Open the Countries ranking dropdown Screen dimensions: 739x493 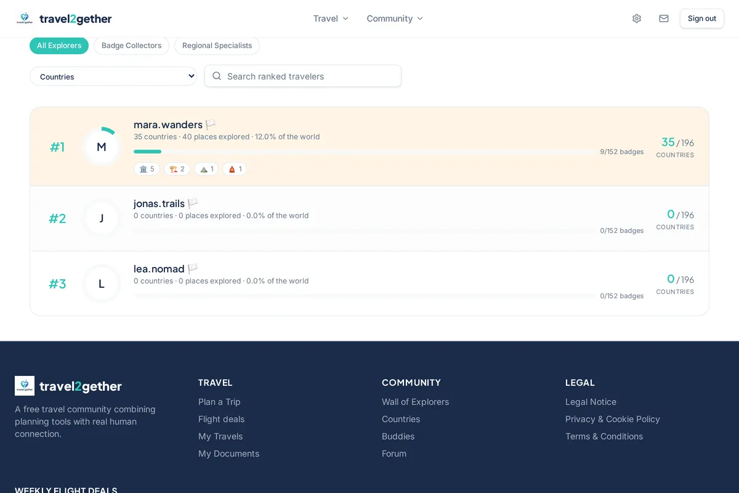click(x=113, y=76)
